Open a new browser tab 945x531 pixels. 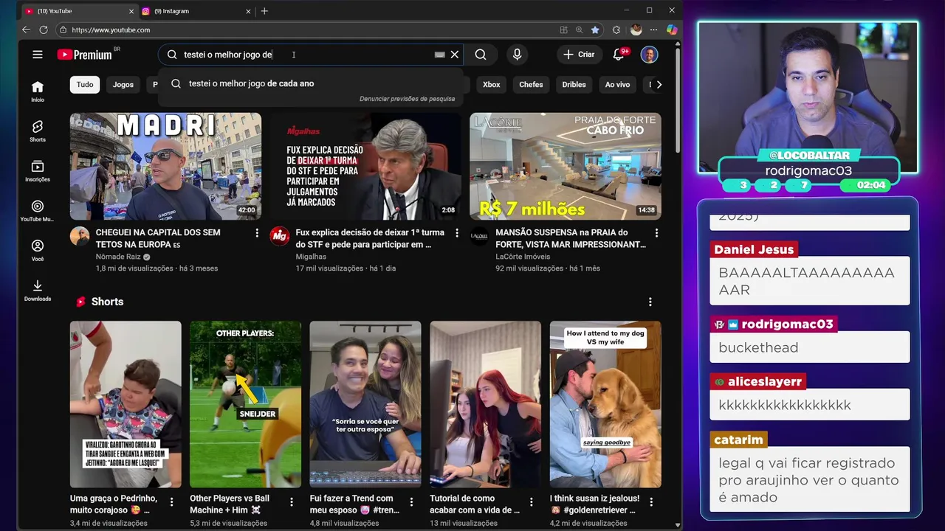point(264,11)
